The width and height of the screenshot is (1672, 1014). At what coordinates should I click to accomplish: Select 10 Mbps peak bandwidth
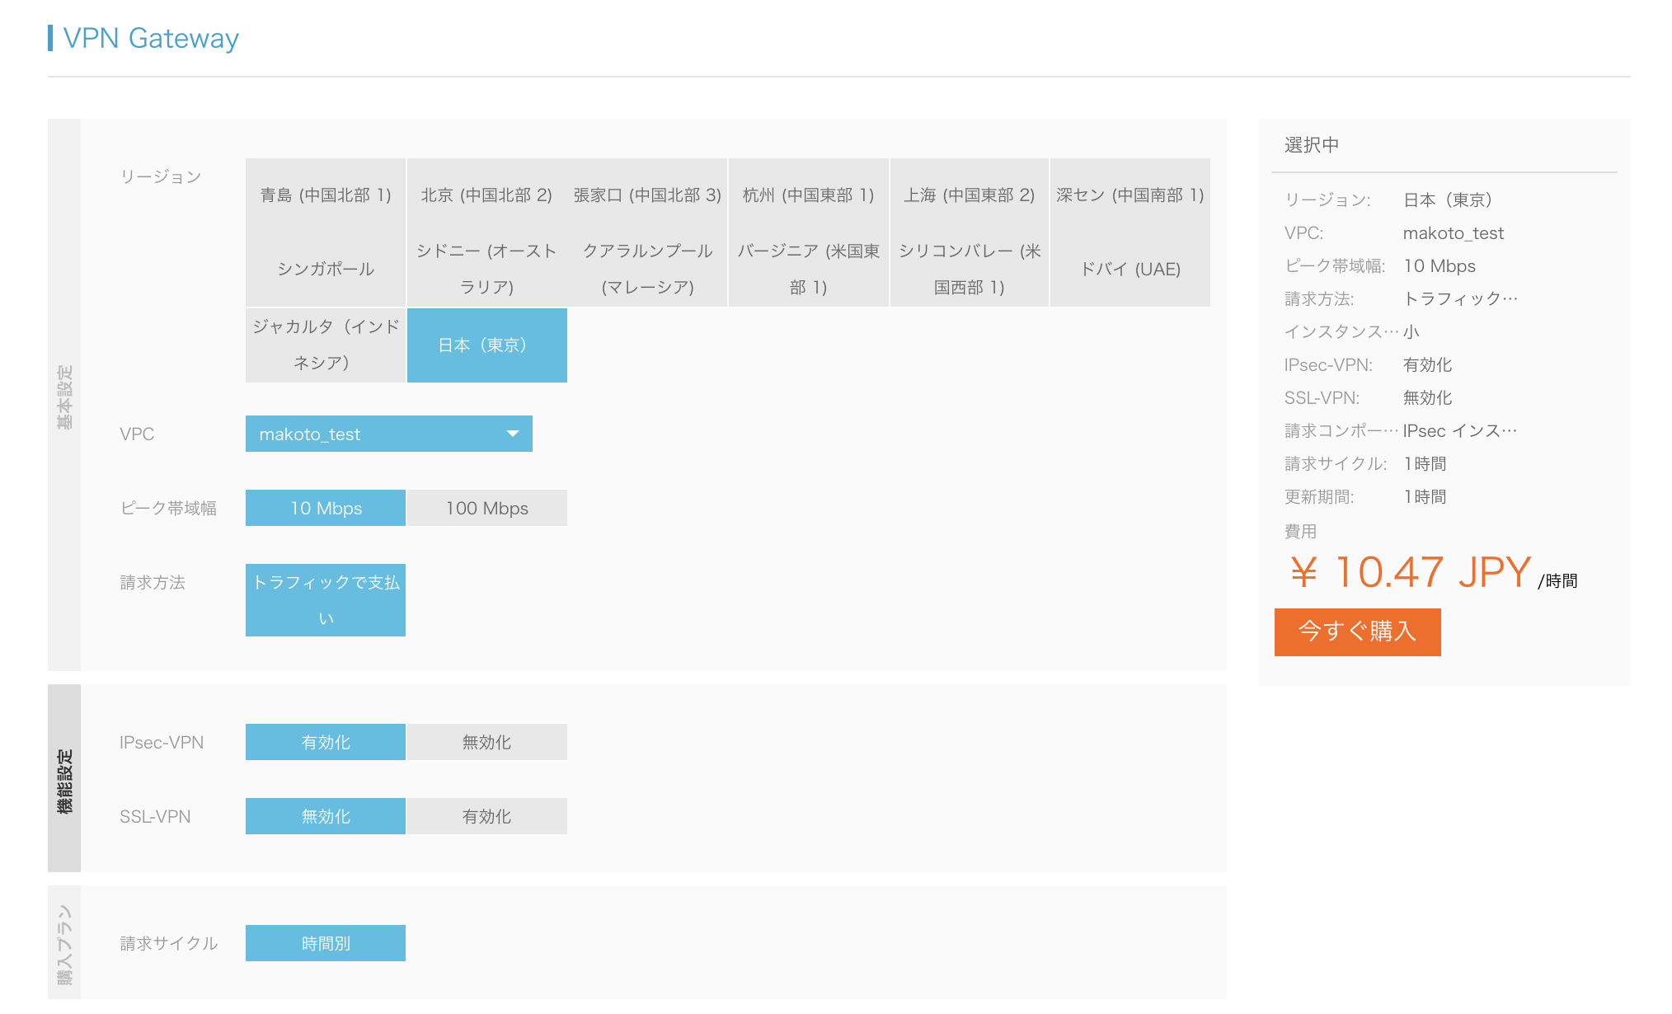click(x=326, y=508)
